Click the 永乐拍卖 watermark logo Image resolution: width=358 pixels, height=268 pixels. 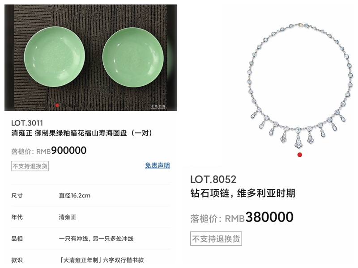(x=158, y=107)
